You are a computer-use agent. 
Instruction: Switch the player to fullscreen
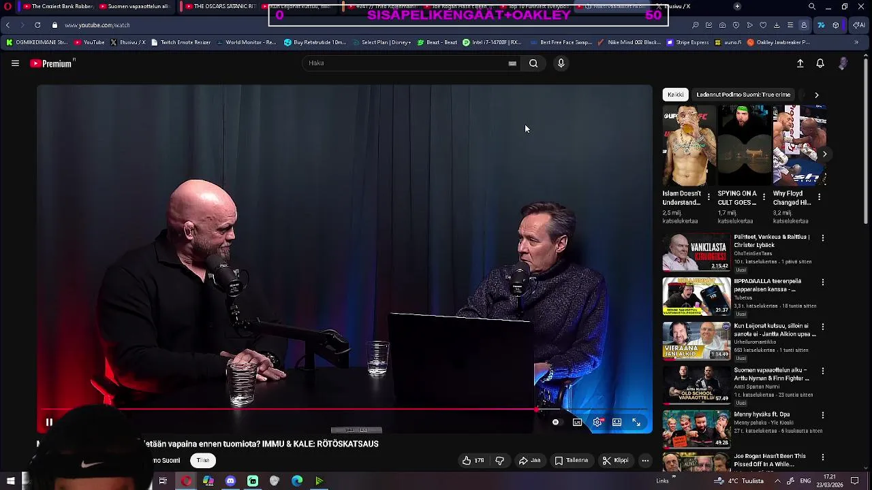click(x=636, y=423)
